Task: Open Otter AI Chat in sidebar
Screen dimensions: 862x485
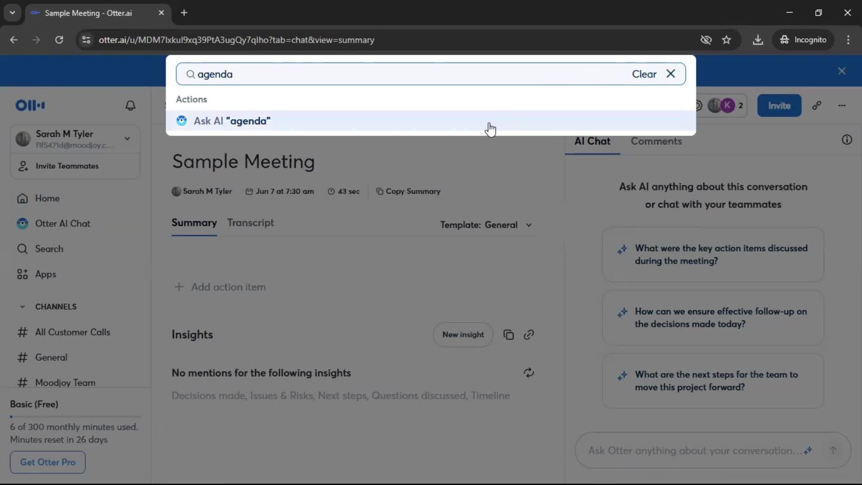Action: point(62,224)
